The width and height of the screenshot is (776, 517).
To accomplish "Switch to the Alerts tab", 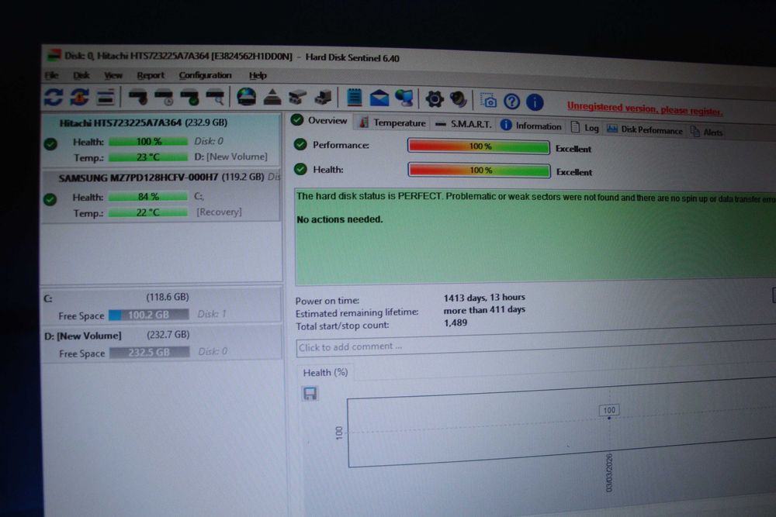I will click(707, 132).
